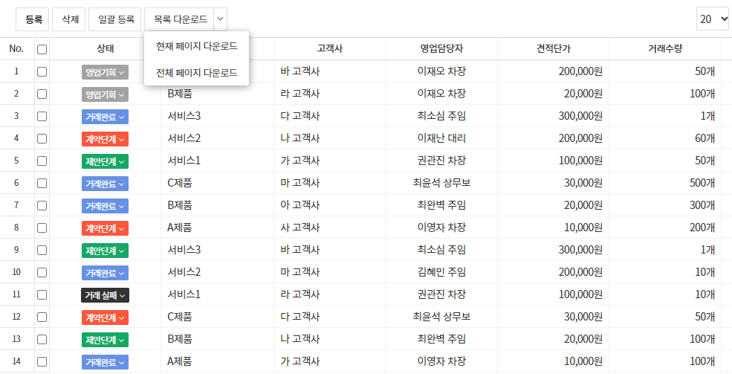The image size is (732, 374).
Task: Select row 6 checkbox
Action: click(x=42, y=183)
